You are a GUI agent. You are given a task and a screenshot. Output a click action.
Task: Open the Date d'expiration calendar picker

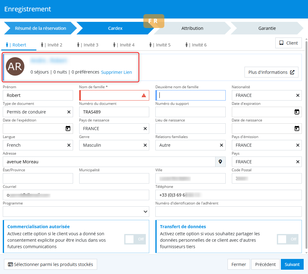(297, 112)
